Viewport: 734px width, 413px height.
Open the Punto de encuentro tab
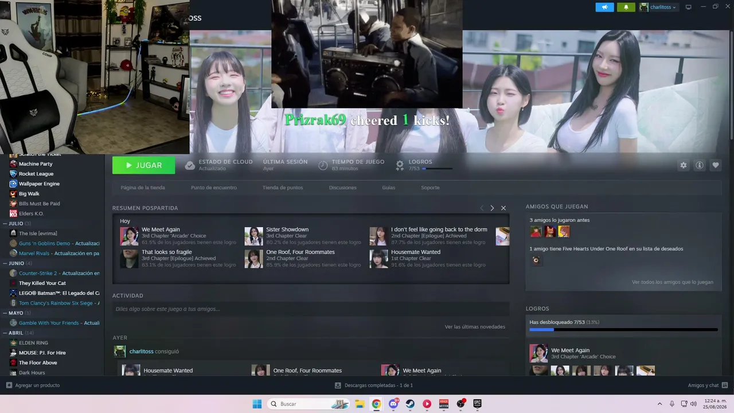click(214, 188)
